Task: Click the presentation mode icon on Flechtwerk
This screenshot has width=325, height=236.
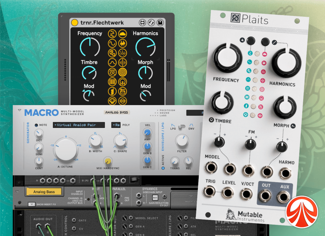Action: tap(142, 22)
